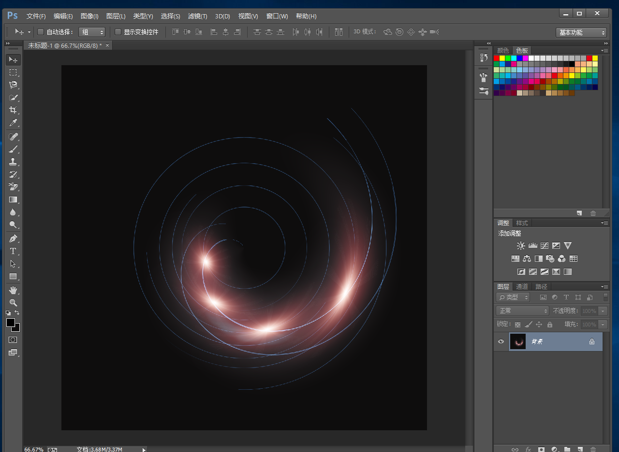This screenshot has width=619, height=452.
Task: Open the 基本功能 workspace dropdown
Action: 581,32
